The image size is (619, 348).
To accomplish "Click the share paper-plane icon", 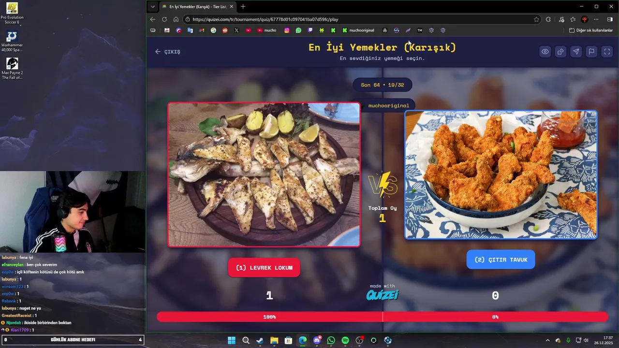I will coord(576,52).
